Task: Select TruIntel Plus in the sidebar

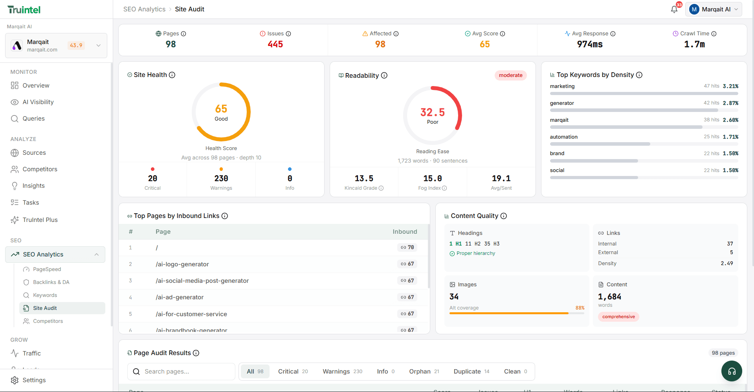Action: point(39,220)
